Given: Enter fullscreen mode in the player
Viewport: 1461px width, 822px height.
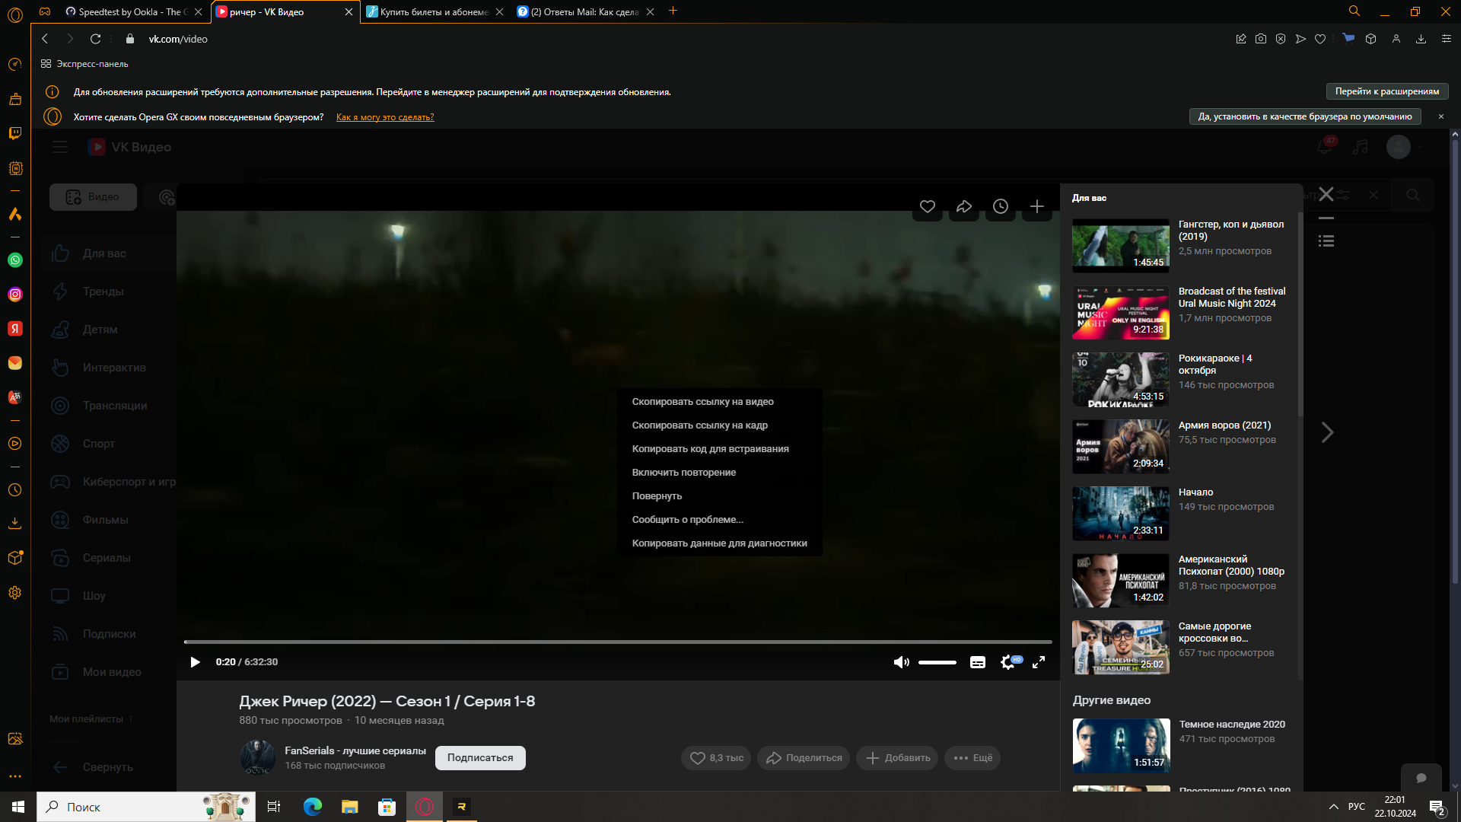Looking at the screenshot, I should pyautogui.click(x=1038, y=662).
